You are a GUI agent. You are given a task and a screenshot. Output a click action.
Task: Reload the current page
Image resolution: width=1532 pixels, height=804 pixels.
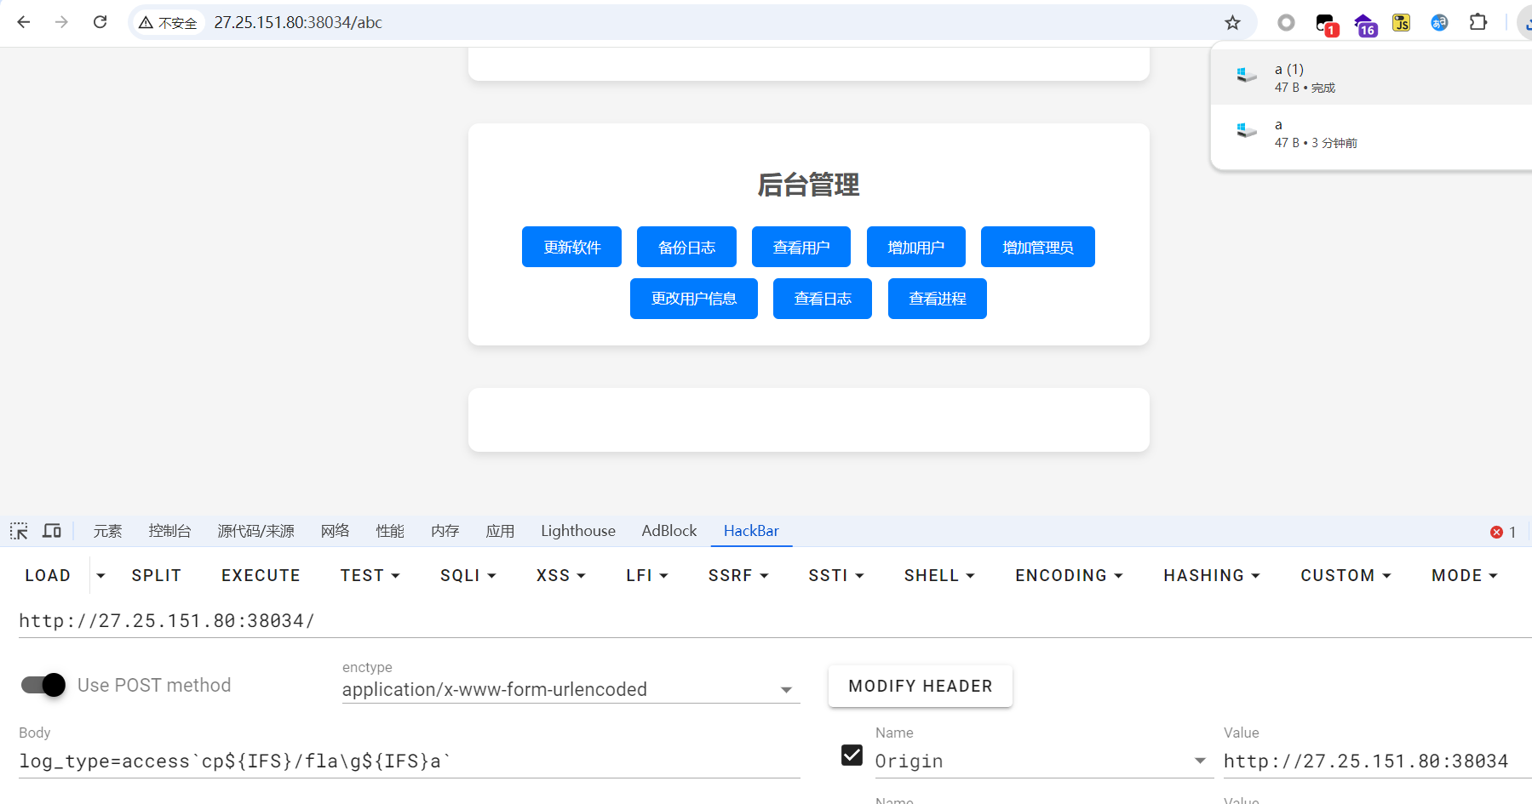tap(100, 22)
